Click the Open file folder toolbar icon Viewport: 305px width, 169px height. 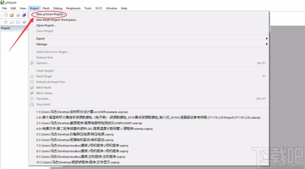pos(12,15)
